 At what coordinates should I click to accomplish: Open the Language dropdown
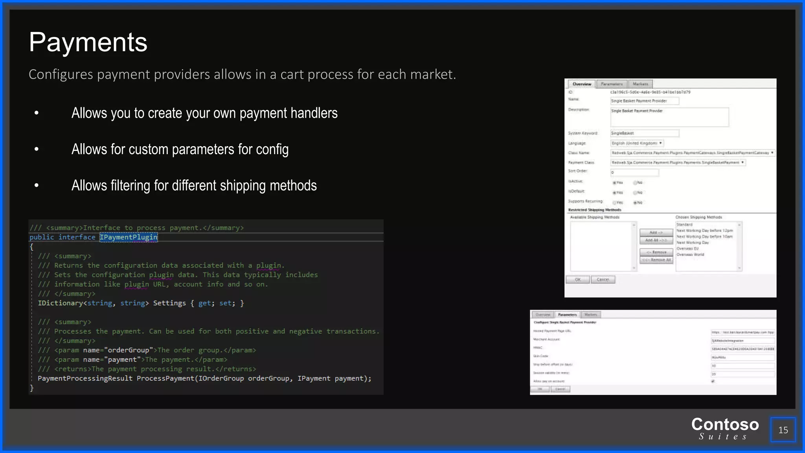pos(637,143)
